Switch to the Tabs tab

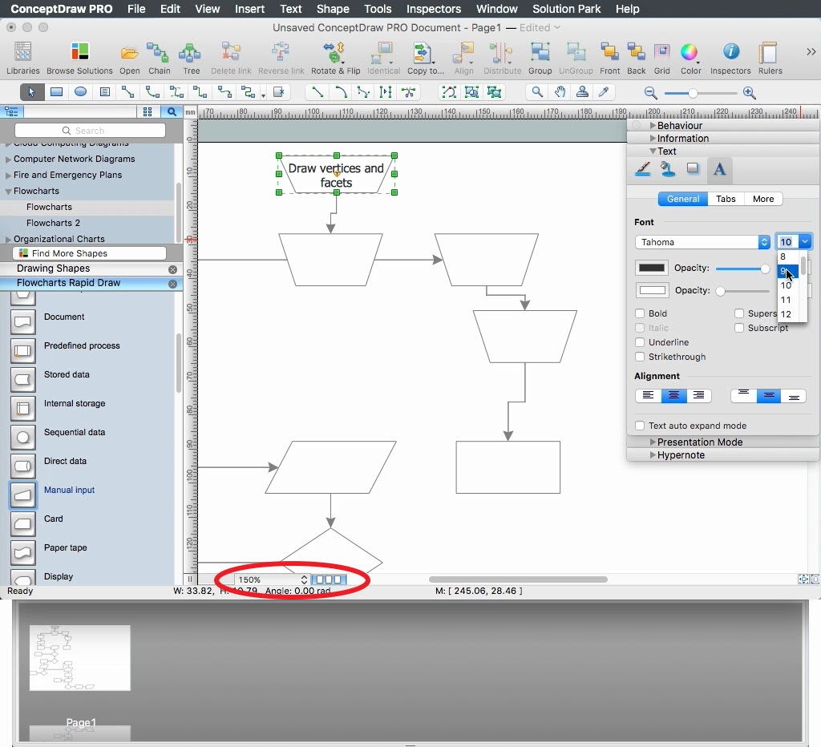[726, 199]
